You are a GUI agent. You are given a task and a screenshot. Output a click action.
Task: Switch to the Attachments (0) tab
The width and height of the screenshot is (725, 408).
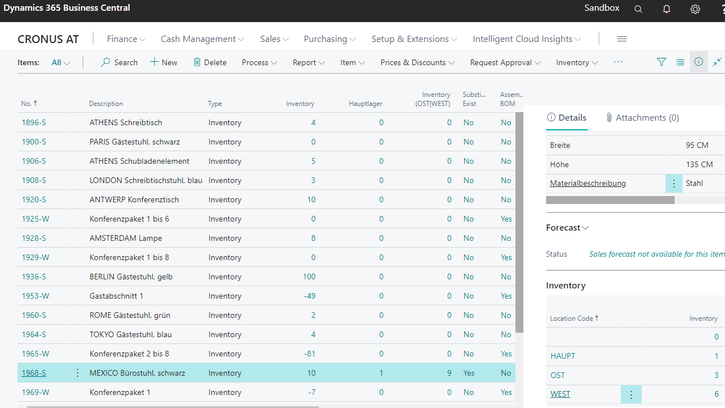(x=642, y=118)
